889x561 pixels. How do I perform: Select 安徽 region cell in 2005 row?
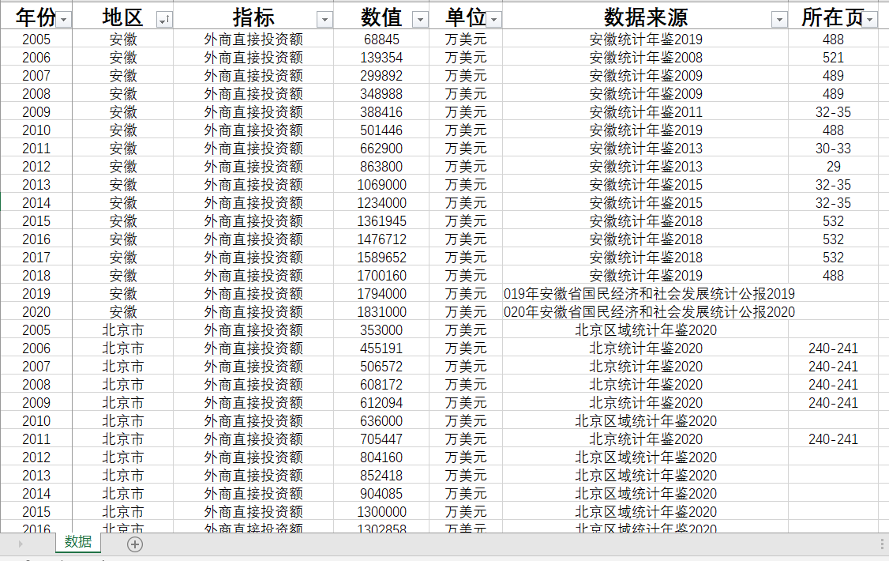pyautogui.click(x=123, y=40)
